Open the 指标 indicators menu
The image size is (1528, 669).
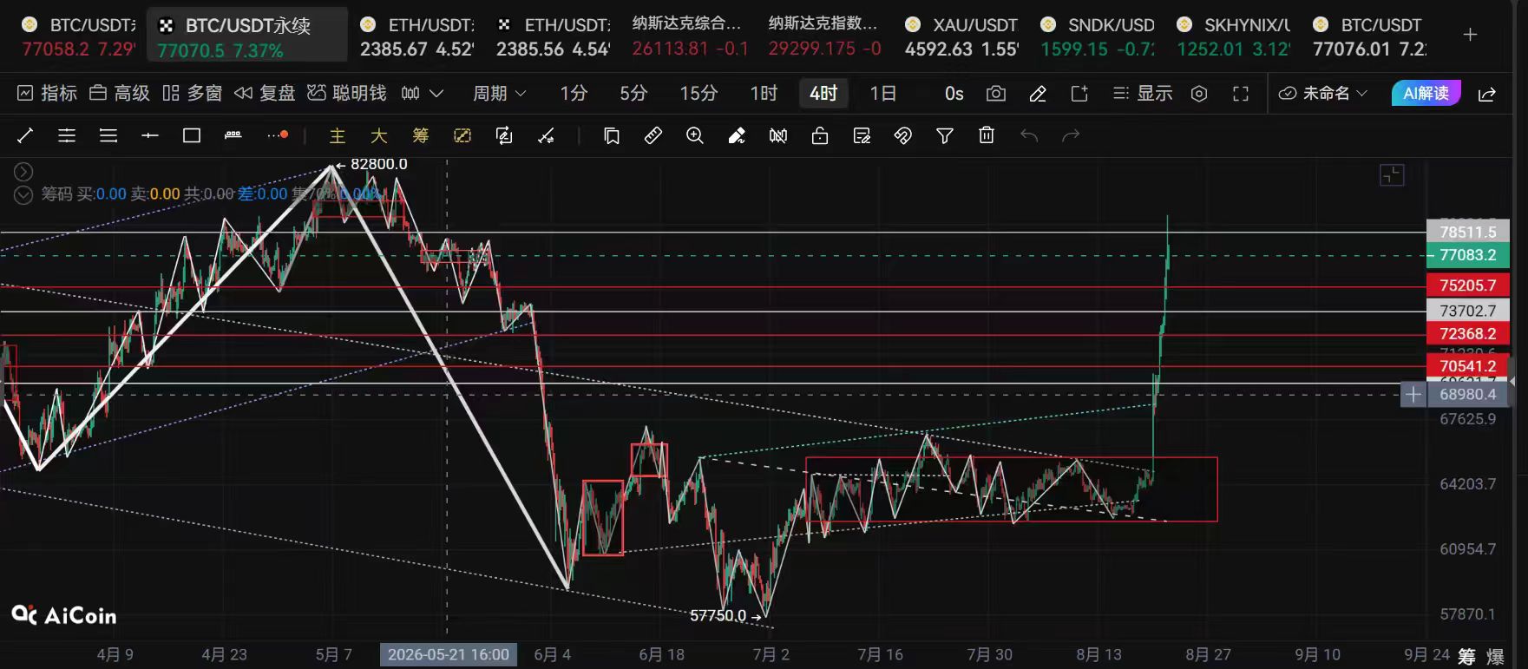(x=47, y=93)
